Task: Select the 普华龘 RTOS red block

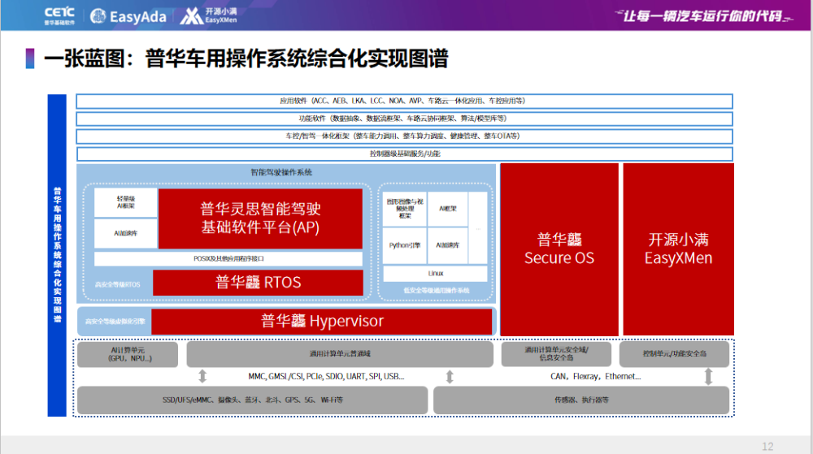Action: pos(258,283)
